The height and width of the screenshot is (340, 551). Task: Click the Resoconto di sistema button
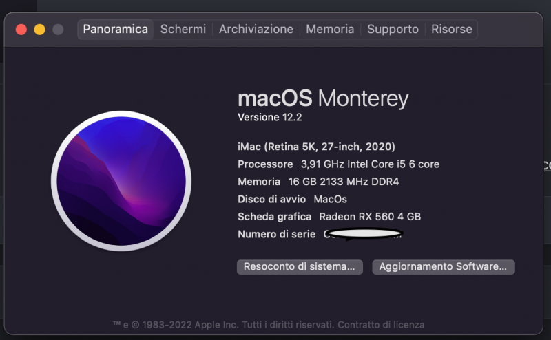(x=300, y=267)
